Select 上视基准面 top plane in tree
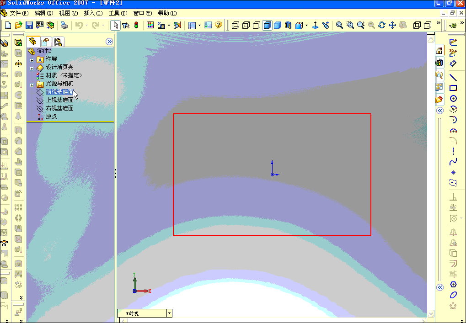This screenshot has height=323, width=466. tap(60, 100)
